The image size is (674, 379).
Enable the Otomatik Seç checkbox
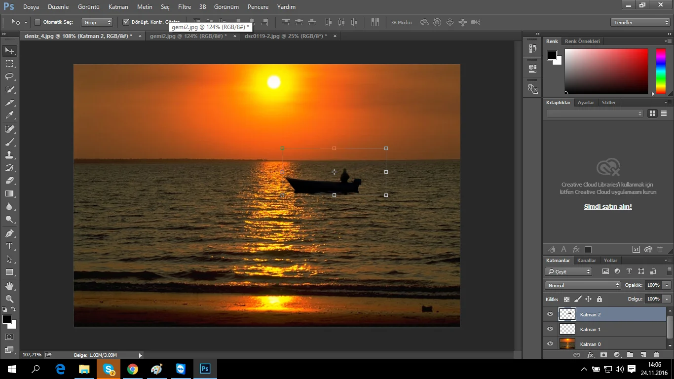coord(37,22)
